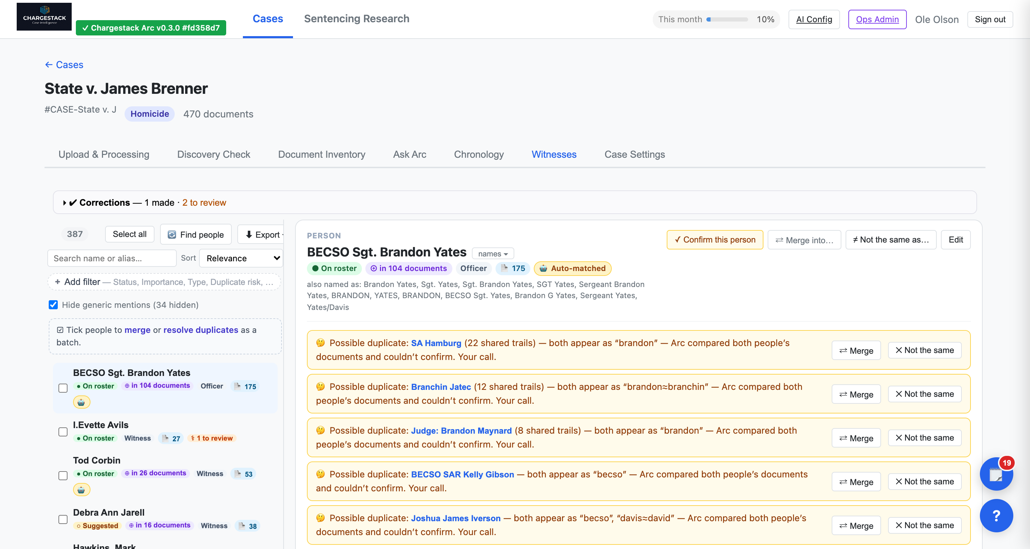The width and height of the screenshot is (1030, 549).
Task: Open the Export dropdown
Action: (261, 235)
